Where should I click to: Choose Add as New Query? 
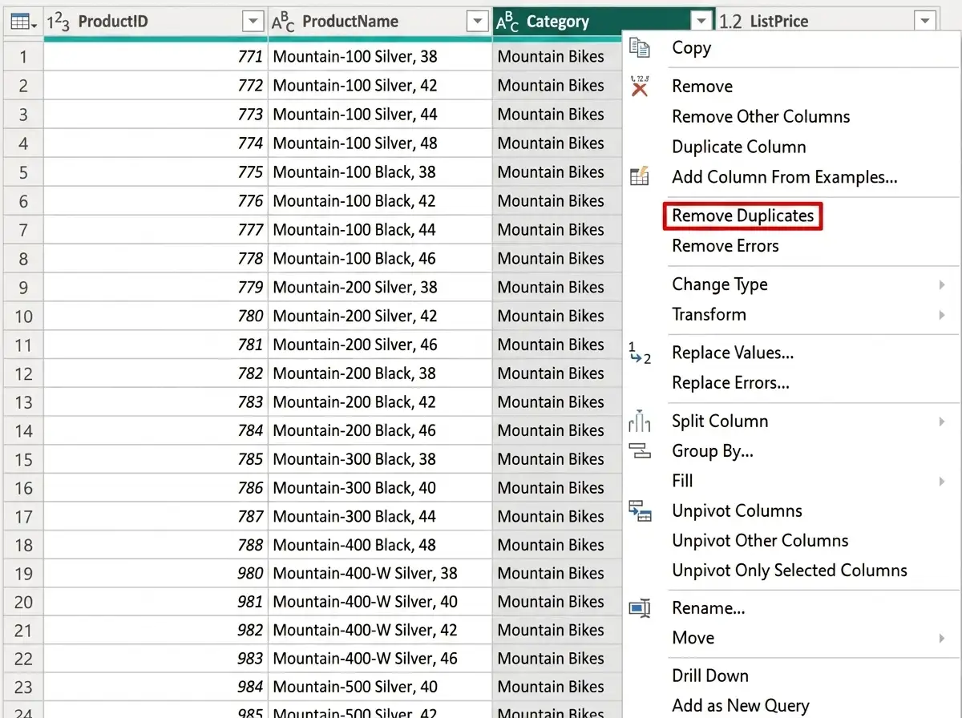pyautogui.click(x=741, y=706)
